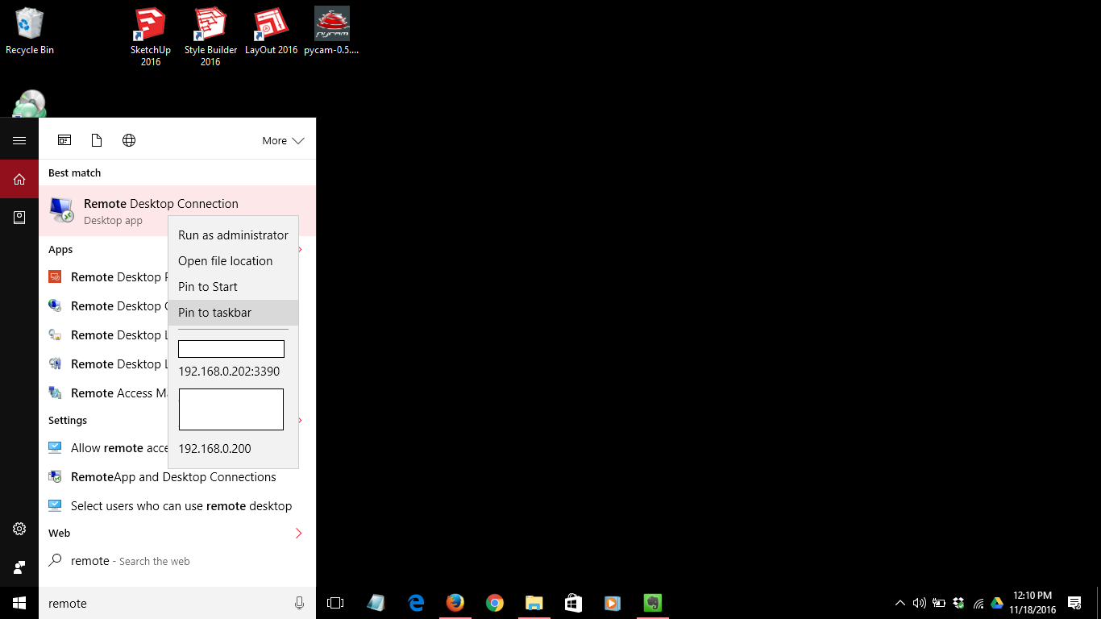This screenshot has width=1101, height=619.
Task: Open the Action Center notifications icon
Action: [x=1074, y=603]
